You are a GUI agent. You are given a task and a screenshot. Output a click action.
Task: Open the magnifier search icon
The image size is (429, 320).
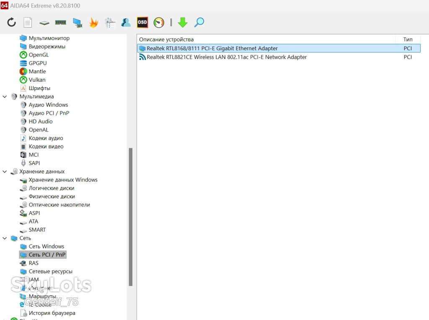[199, 23]
